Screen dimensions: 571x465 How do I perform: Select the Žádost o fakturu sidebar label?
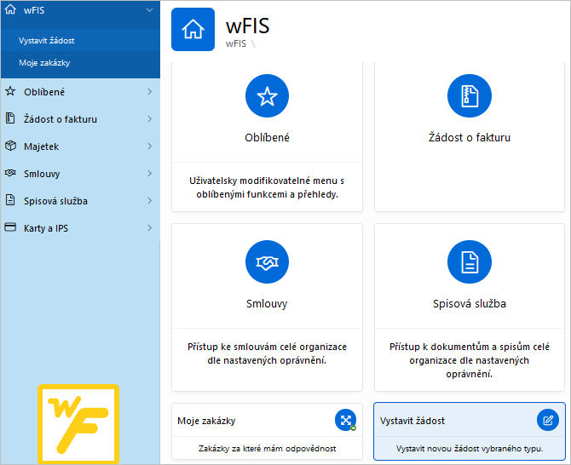click(x=61, y=119)
